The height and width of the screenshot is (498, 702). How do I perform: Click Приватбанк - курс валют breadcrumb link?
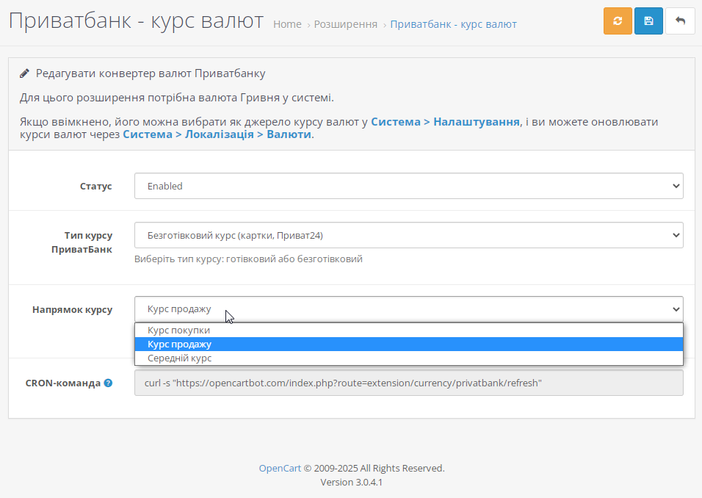(454, 24)
